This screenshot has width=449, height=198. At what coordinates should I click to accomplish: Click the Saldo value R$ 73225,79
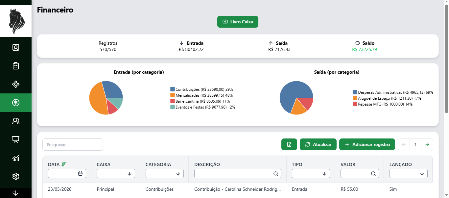point(365,50)
